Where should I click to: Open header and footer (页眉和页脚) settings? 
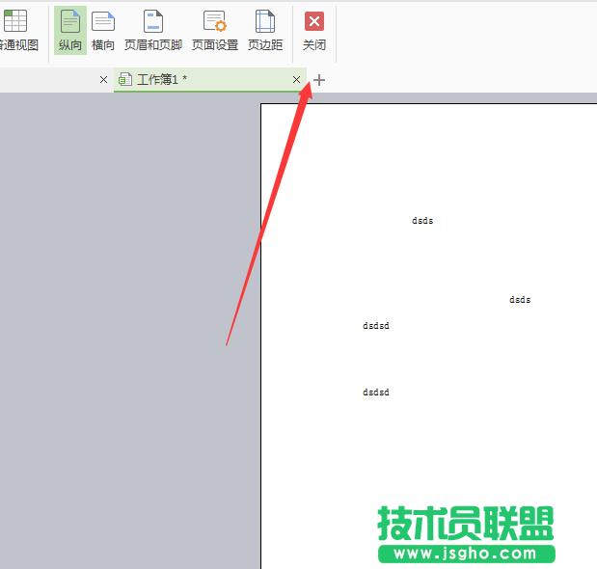(x=153, y=31)
